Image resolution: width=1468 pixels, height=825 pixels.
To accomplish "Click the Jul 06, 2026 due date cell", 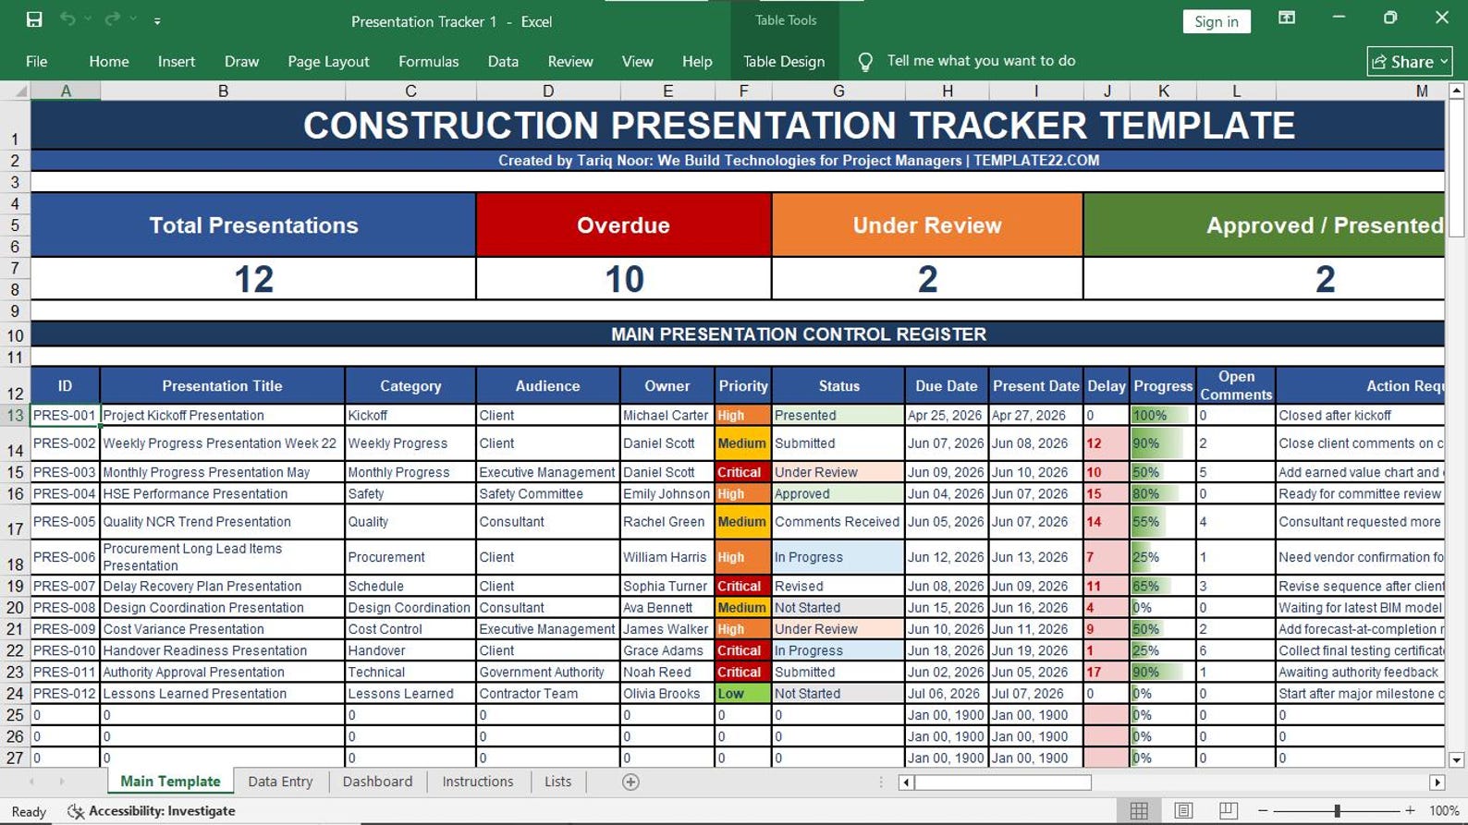I will [x=948, y=694].
